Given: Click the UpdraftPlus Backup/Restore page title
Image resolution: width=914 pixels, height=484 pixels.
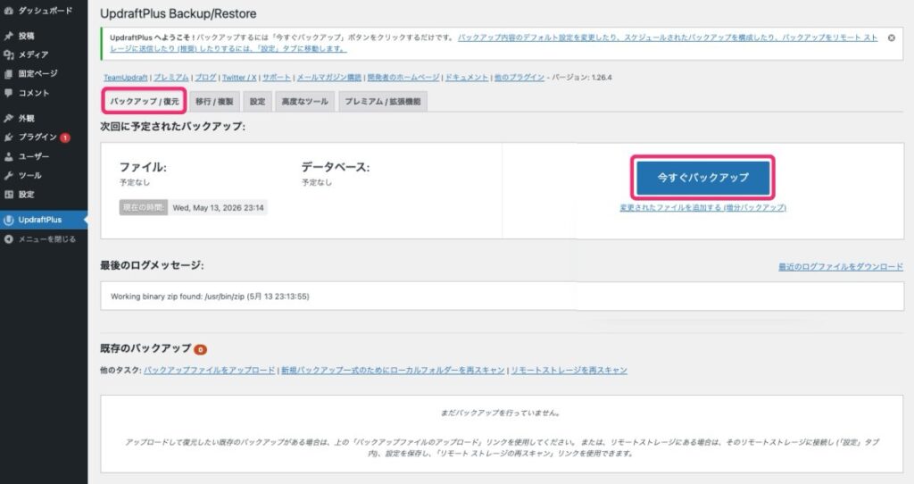Looking at the screenshot, I should click(178, 13).
